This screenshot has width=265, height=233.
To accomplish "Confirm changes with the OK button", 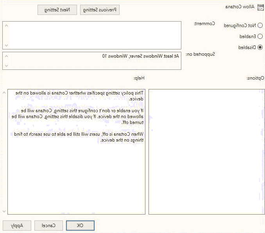I will (80, 226).
